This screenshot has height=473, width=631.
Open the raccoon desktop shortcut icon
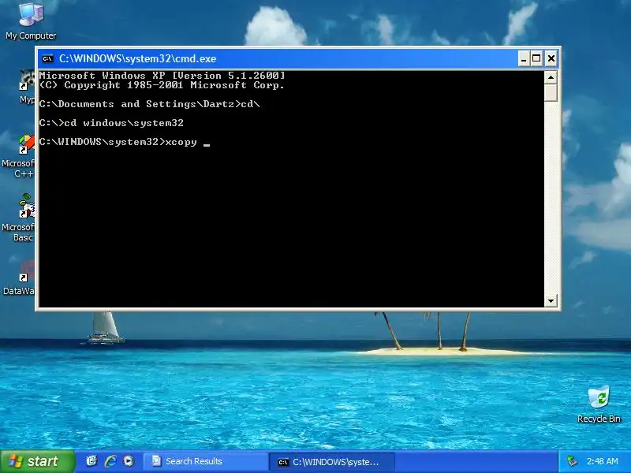click(28, 87)
